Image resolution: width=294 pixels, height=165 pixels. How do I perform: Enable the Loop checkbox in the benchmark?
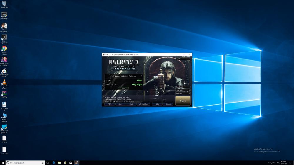coord(185,84)
